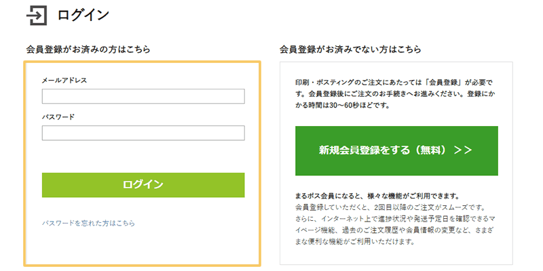Select the 会員登録がお済みでない方はこちら heading

(x=350, y=49)
